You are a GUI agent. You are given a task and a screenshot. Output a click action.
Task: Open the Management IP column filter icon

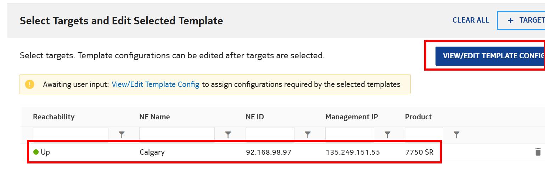pos(388,135)
